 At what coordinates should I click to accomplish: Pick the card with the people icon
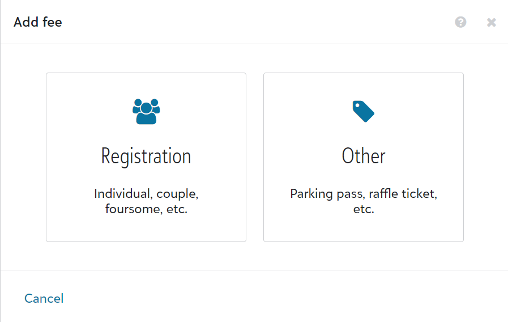pyautogui.click(x=146, y=157)
